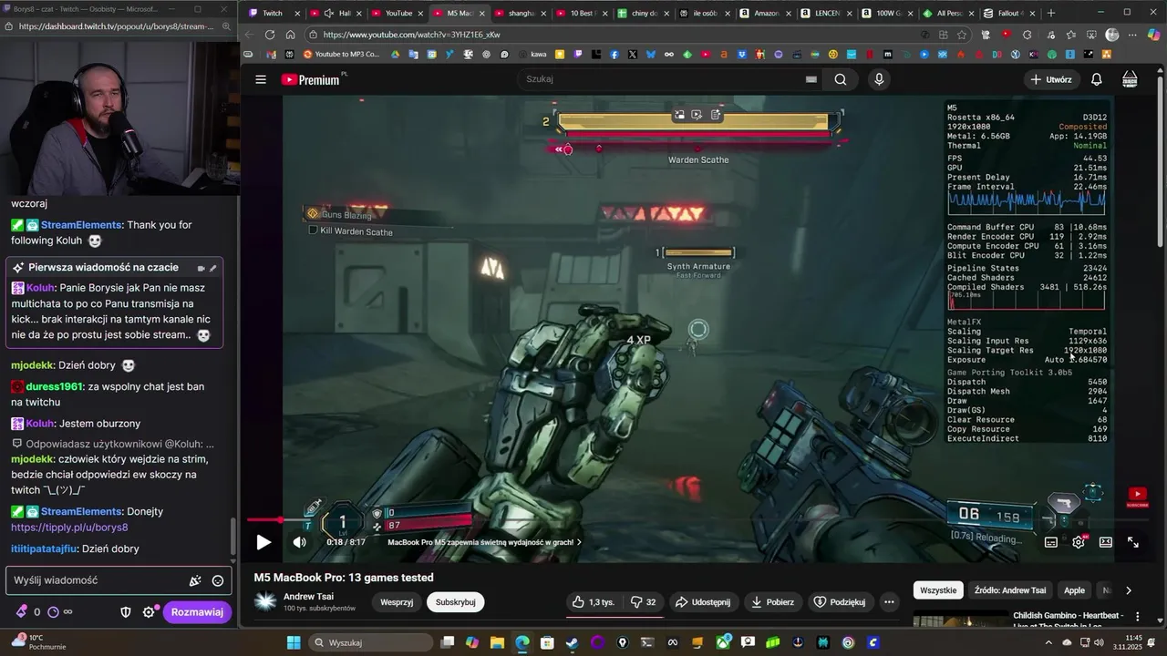Open more actions three-dot menu under video
The image size is (1167, 656).
(889, 602)
